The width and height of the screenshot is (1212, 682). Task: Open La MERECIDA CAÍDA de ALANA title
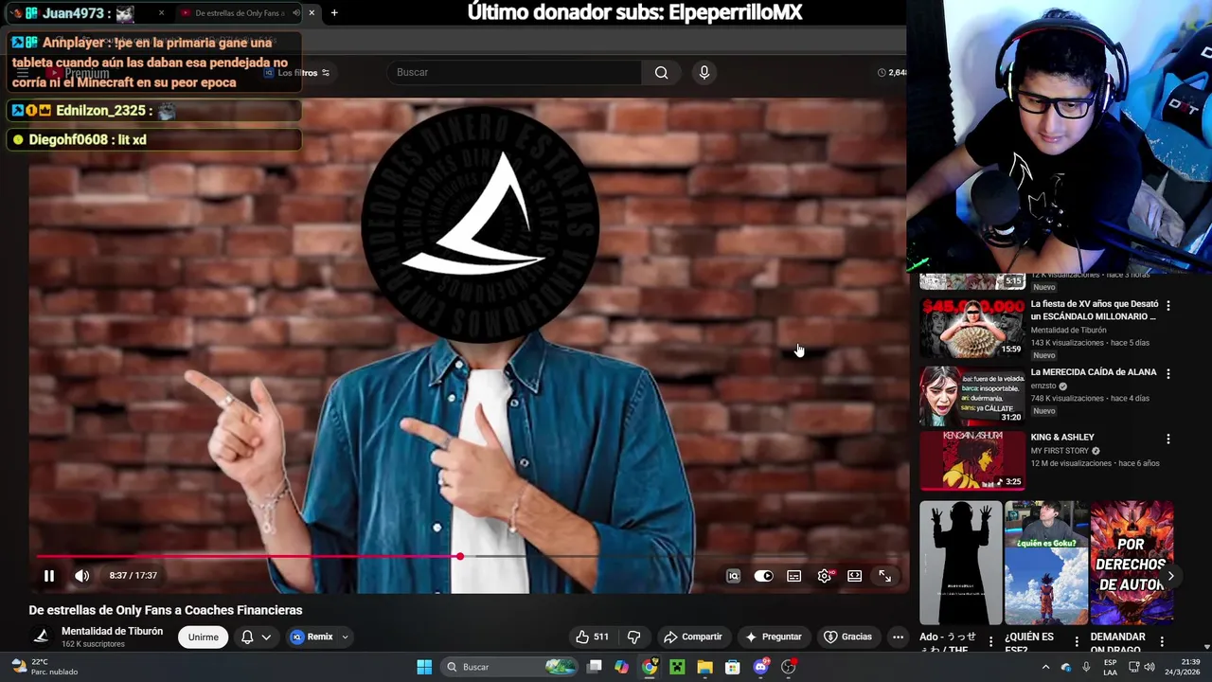pyautogui.click(x=1094, y=372)
